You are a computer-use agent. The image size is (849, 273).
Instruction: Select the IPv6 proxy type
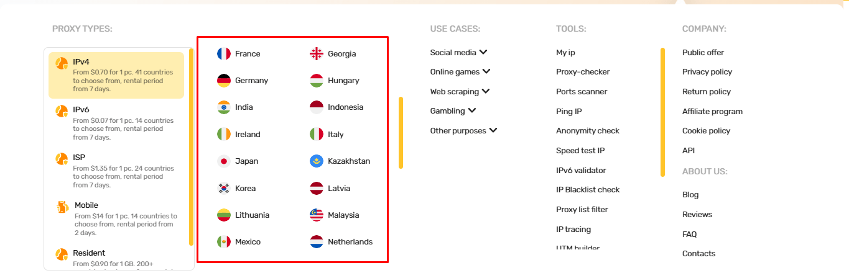pyautogui.click(x=116, y=123)
